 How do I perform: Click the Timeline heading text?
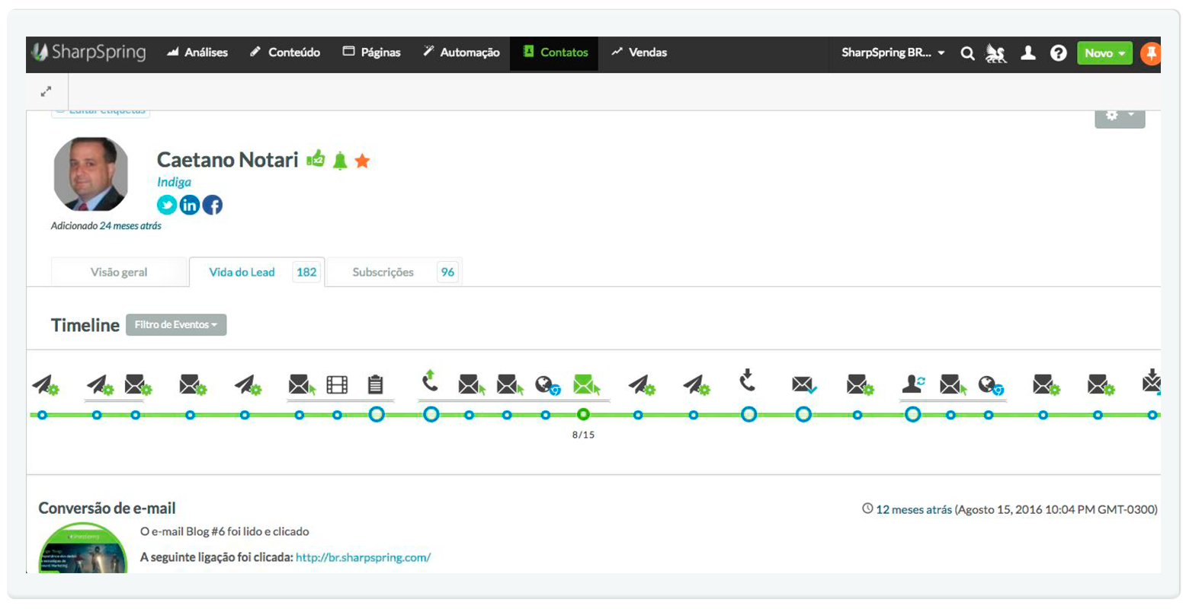click(85, 325)
